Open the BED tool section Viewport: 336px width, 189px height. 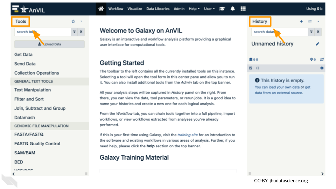19,162
